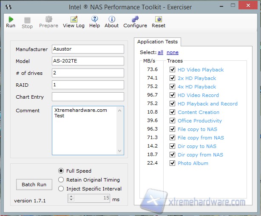Click the Prepare gear icon
Image resolution: width=261 pixels, height=216 pixels.
click(x=48, y=20)
